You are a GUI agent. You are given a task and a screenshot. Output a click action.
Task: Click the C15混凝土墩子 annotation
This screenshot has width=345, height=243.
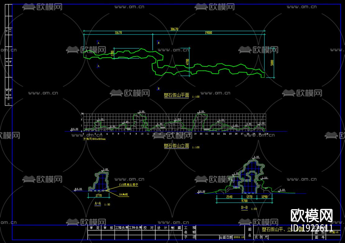click(129, 185)
